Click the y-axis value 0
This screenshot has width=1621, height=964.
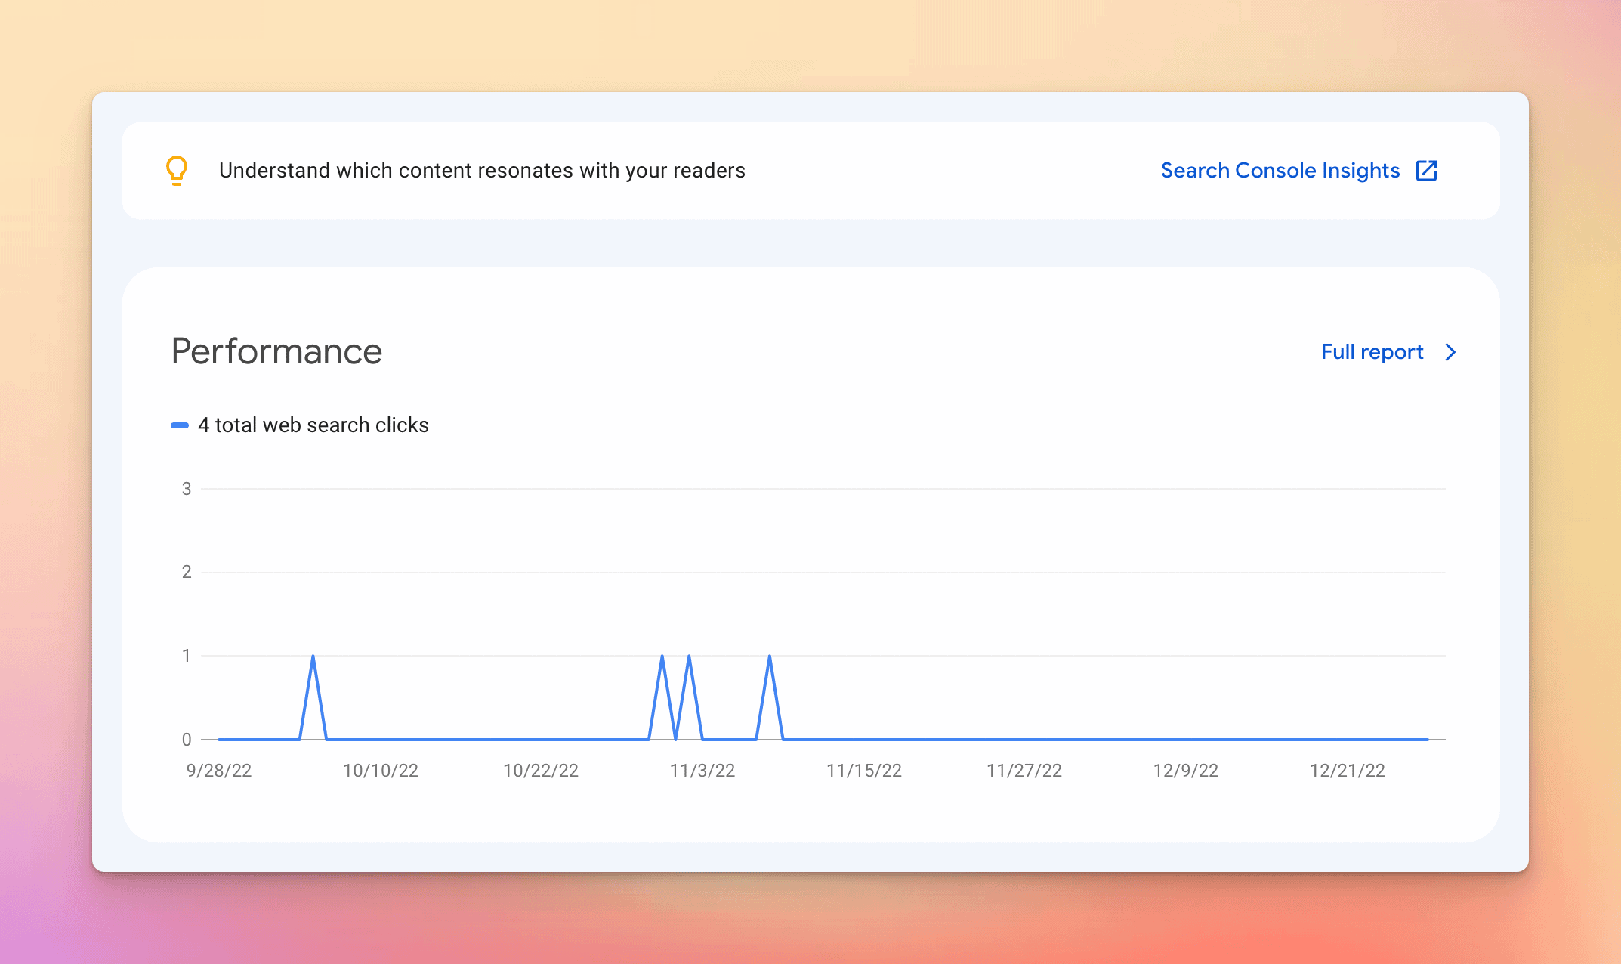187,740
